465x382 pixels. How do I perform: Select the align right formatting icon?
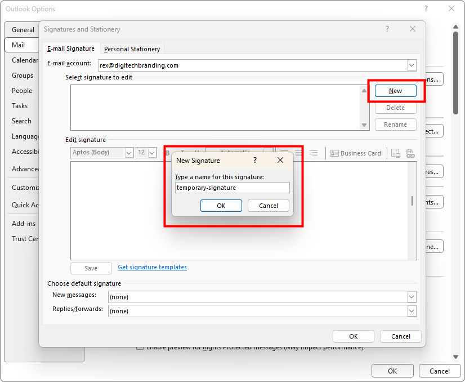(314, 153)
